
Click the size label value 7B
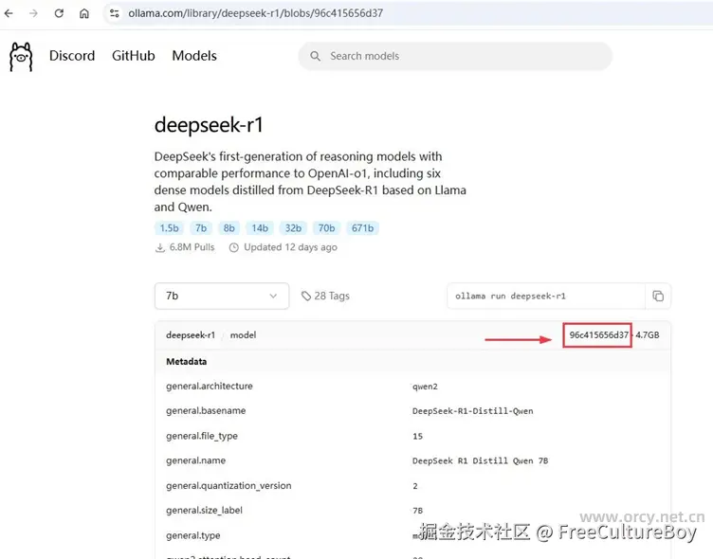pos(417,511)
